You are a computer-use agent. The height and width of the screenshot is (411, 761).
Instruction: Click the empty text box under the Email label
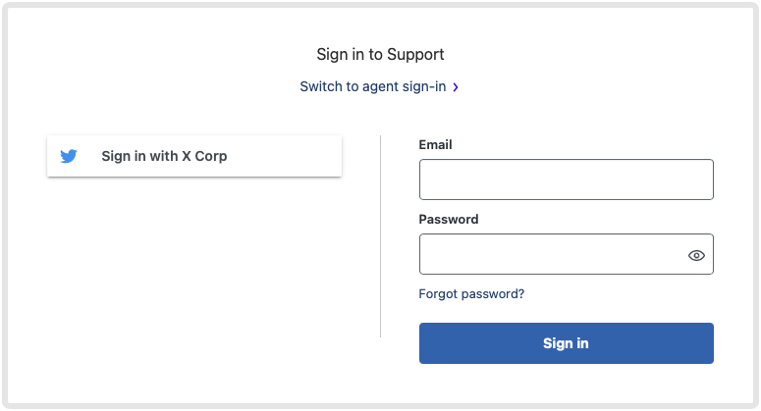click(x=567, y=180)
